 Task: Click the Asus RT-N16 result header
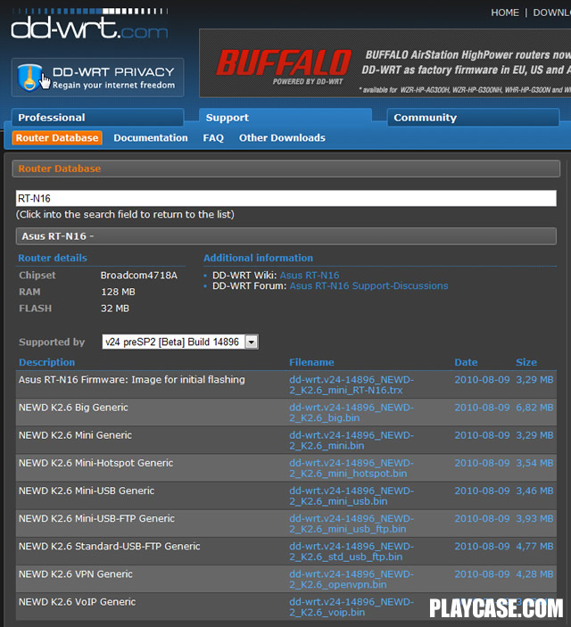tap(286, 236)
